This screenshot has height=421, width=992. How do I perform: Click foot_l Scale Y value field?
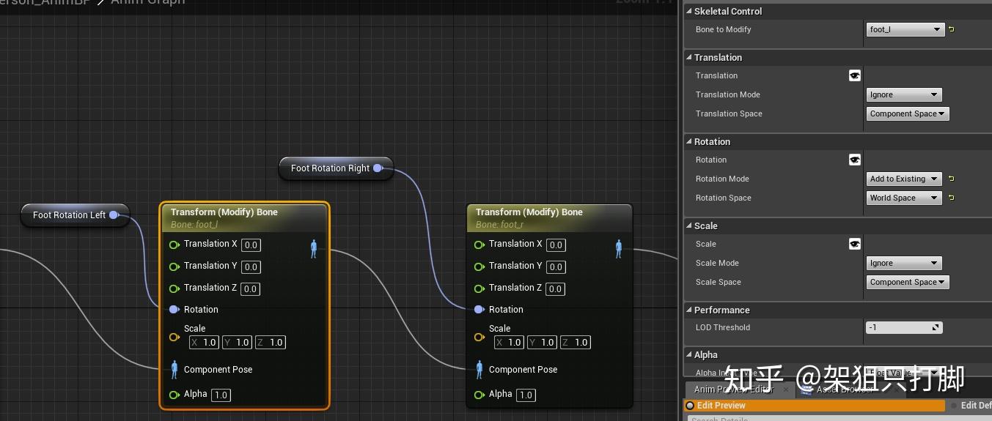pyautogui.click(x=238, y=342)
